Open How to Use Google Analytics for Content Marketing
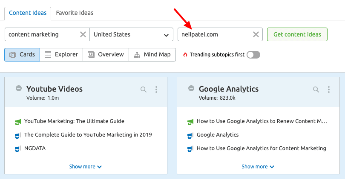The image size is (345, 179). (262, 148)
